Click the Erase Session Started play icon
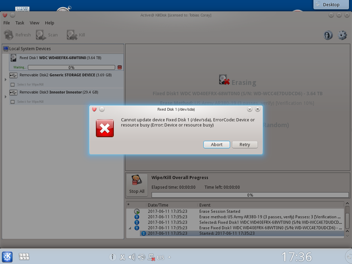The image size is (352, 264). point(137,211)
